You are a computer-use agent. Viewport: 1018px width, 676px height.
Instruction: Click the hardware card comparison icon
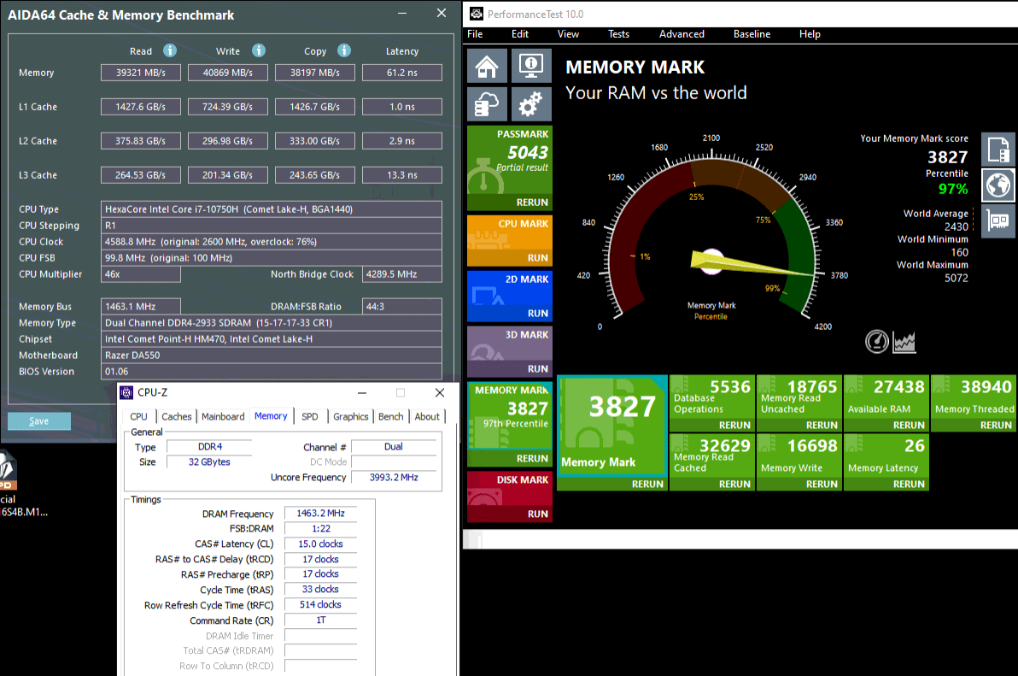click(x=998, y=220)
